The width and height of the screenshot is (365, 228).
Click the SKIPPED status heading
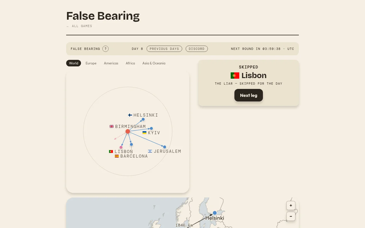(x=249, y=67)
